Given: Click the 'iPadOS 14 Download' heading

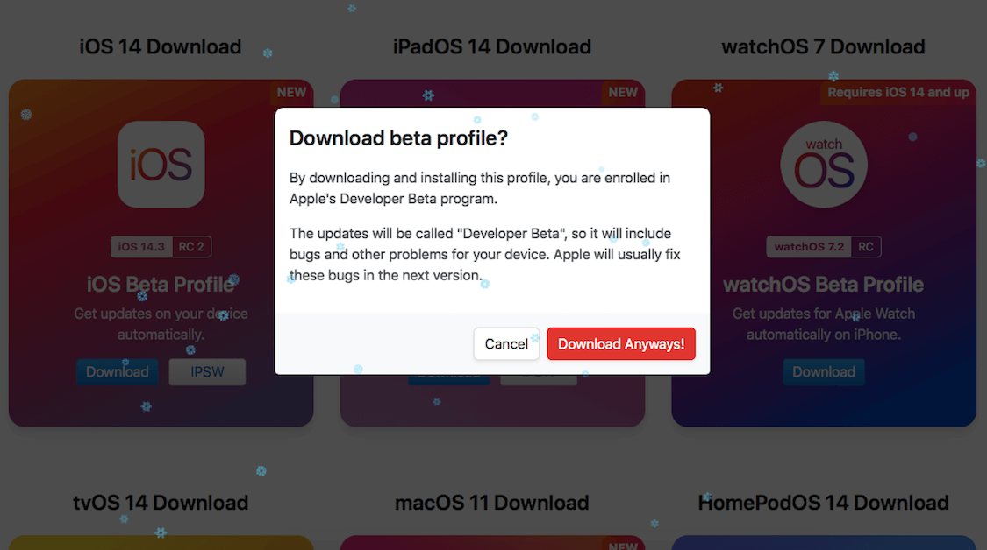Looking at the screenshot, I should coord(492,46).
